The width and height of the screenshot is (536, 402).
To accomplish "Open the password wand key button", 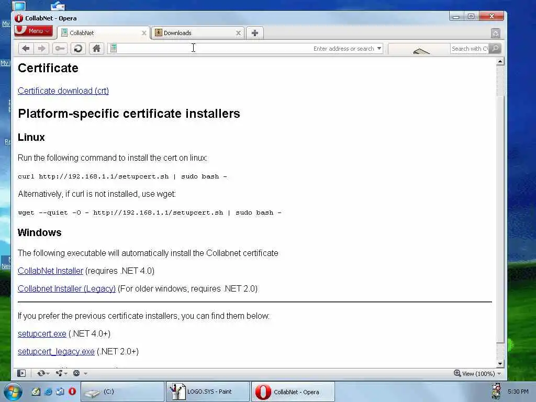I will click(x=60, y=49).
